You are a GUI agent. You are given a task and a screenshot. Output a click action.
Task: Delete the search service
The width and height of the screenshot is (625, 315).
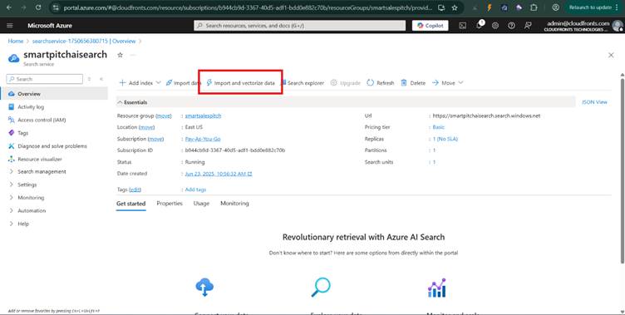pyautogui.click(x=413, y=83)
